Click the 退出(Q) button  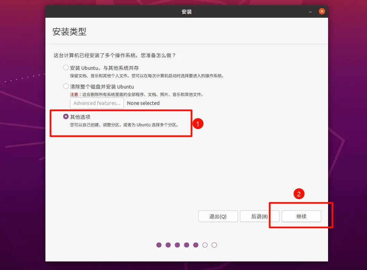click(x=218, y=216)
